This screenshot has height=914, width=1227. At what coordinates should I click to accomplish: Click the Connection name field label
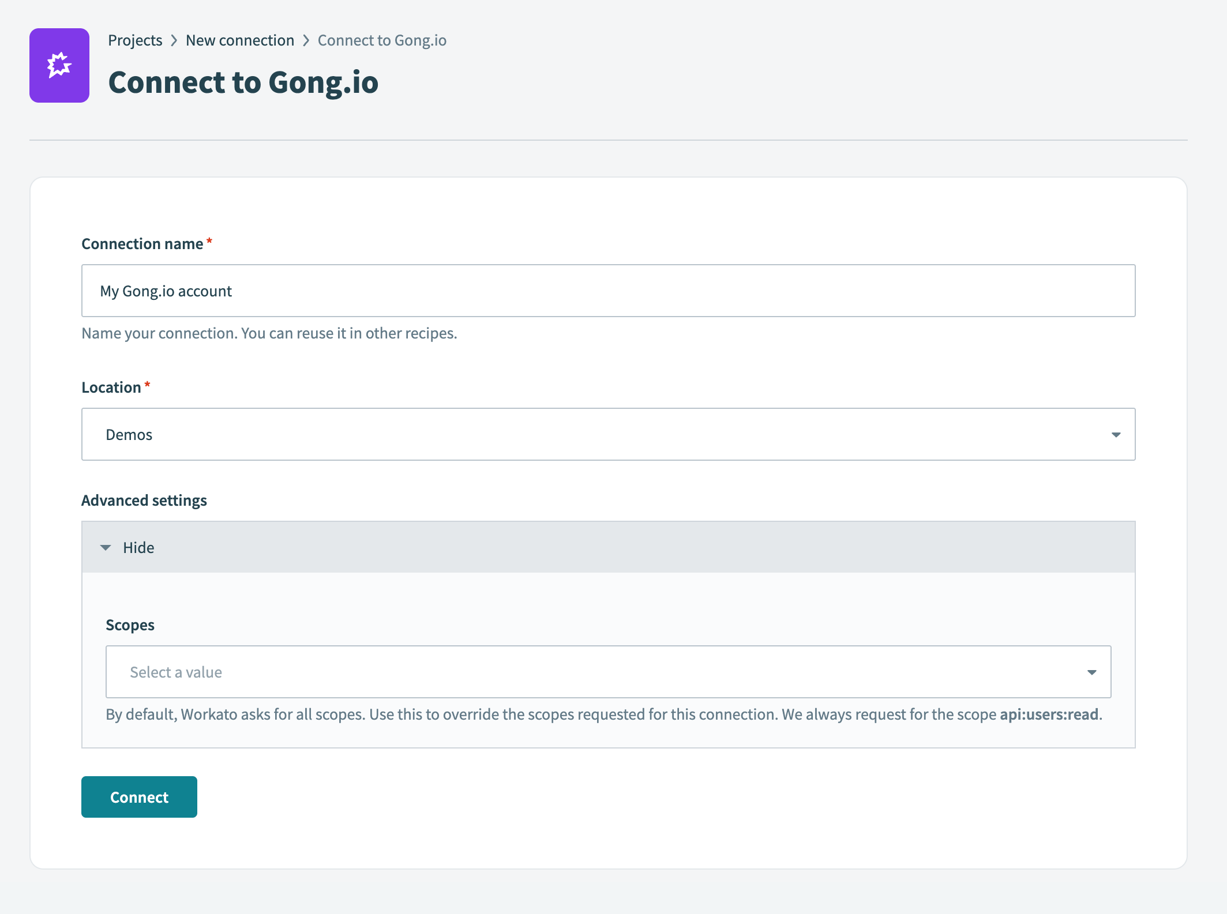(142, 244)
